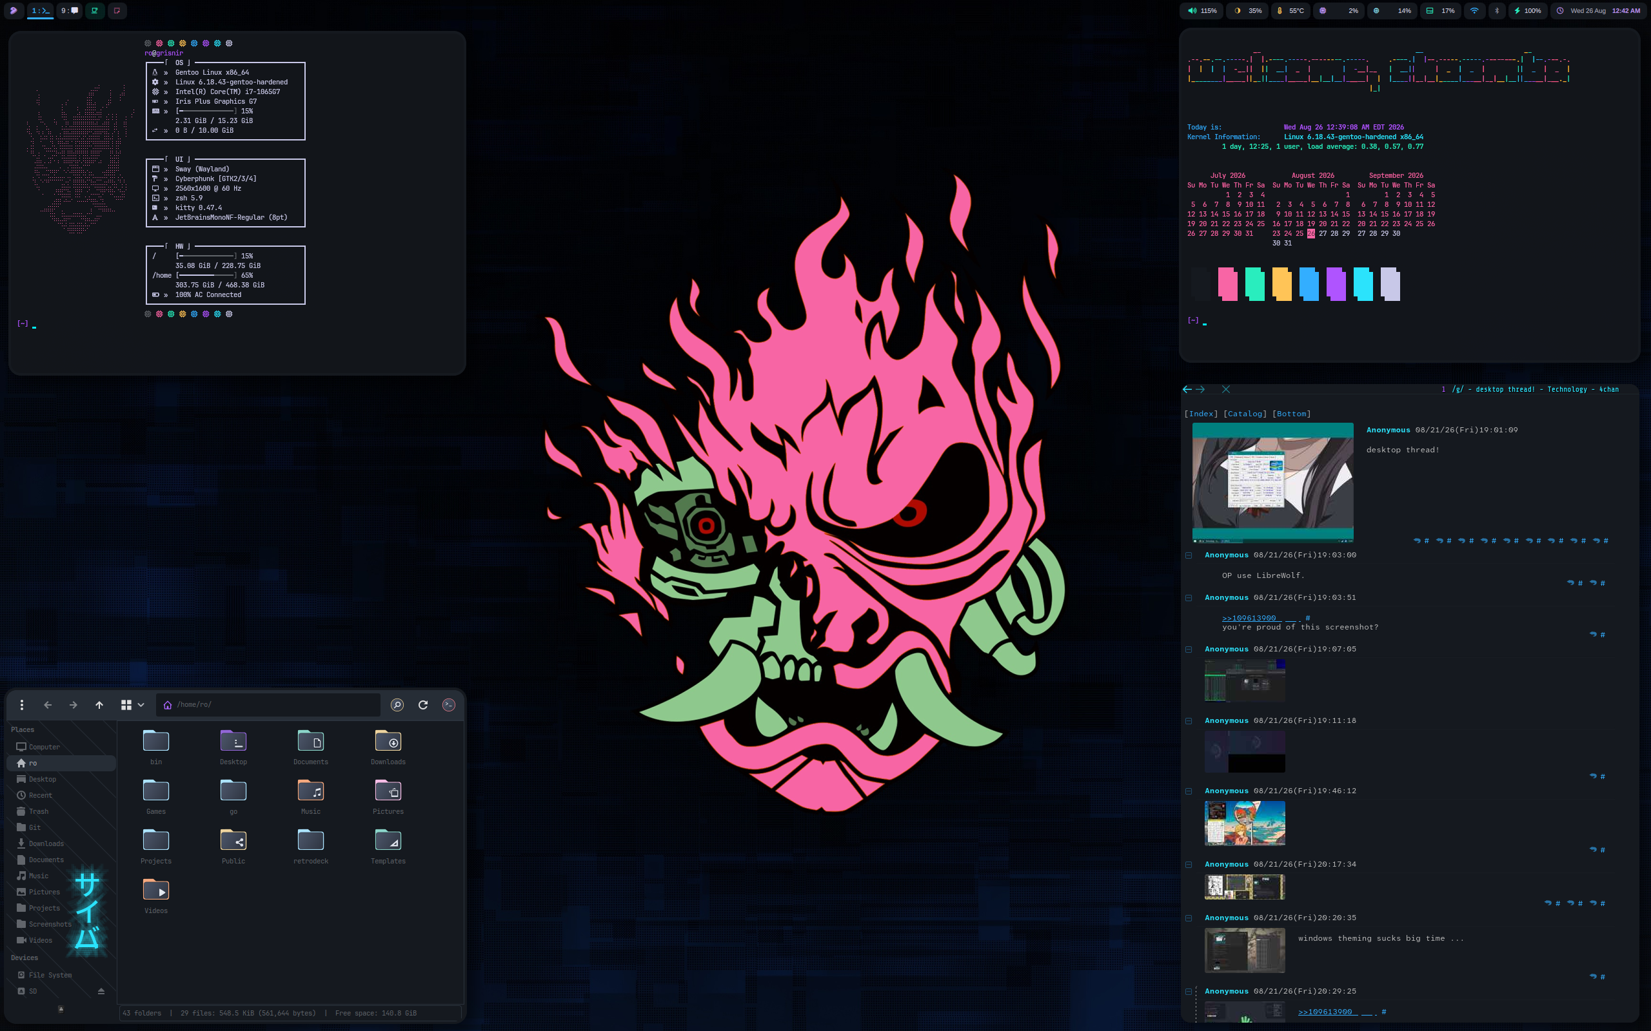Switch to workspace 9 in the top bar

pyautogui.click(x=69, y=11)
